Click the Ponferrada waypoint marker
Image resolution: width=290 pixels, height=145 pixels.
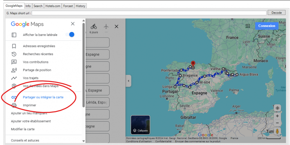pyautogui.click(x=181, y=70)
